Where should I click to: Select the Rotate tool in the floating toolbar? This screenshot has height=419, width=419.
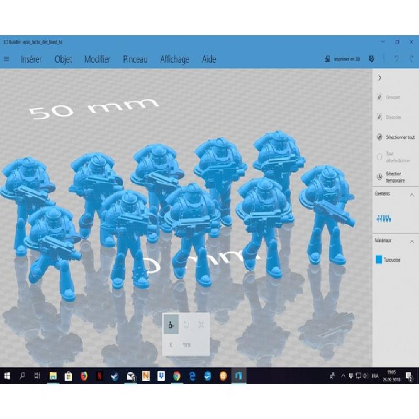point(186,325)
